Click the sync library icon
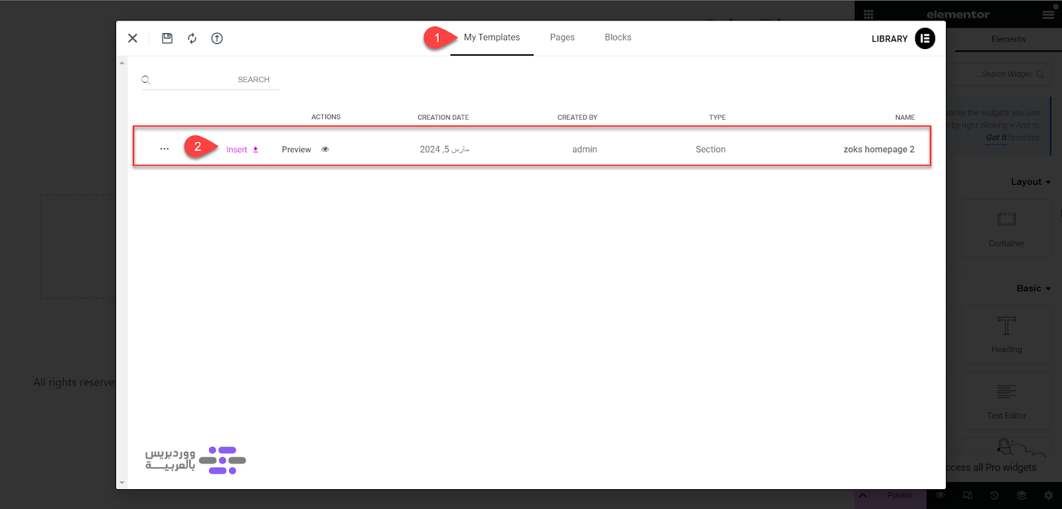 (192, 38)
